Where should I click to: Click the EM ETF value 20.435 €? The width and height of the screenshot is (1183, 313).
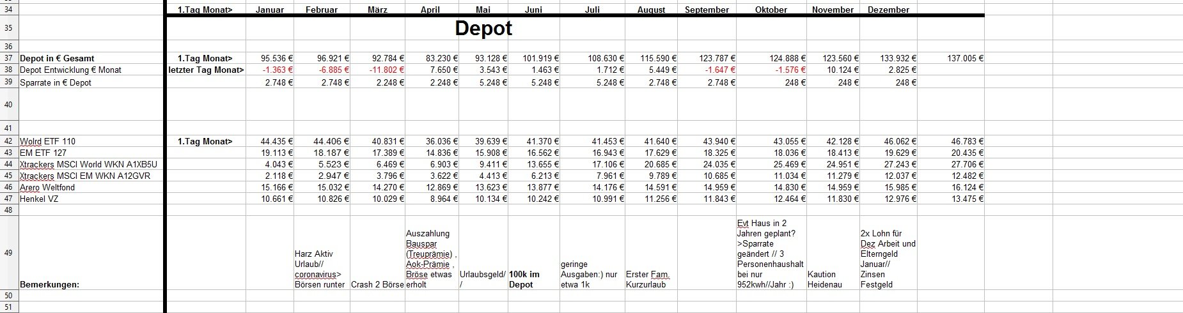pos(967,153)
